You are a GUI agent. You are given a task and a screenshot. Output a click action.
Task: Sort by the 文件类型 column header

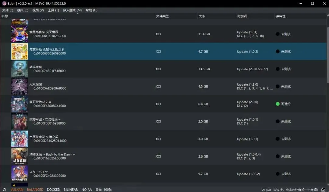[x=176, y=16]
